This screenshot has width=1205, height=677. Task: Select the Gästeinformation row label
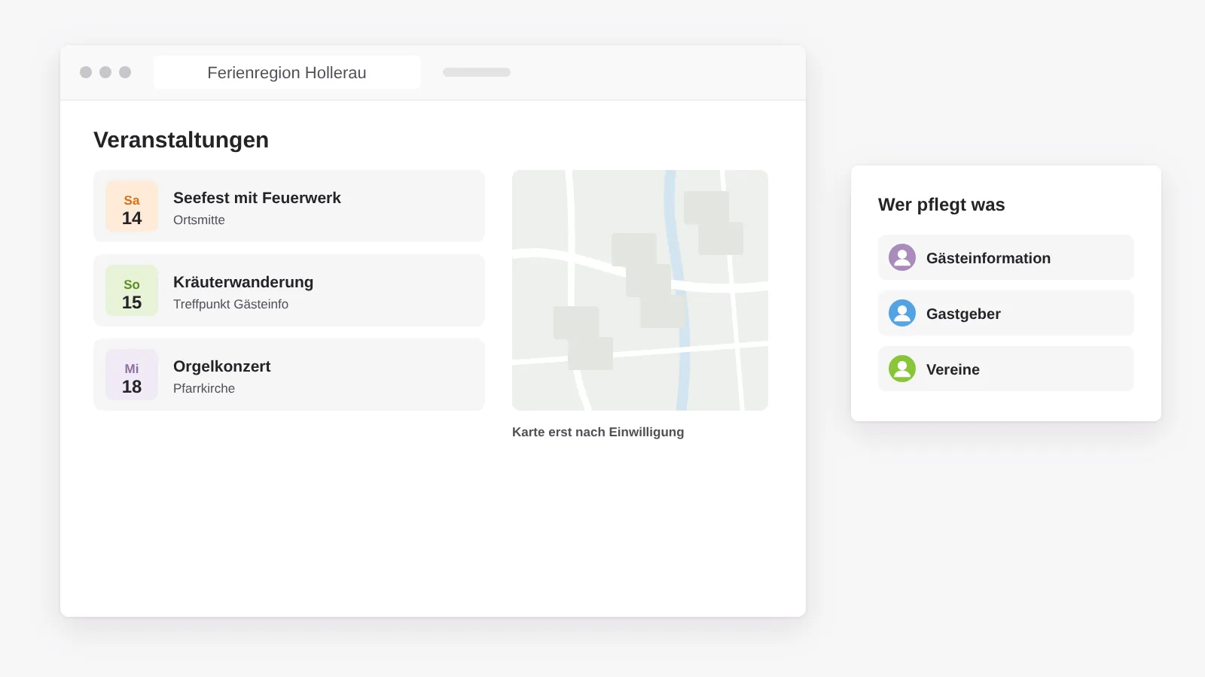[x=988, y=258]
